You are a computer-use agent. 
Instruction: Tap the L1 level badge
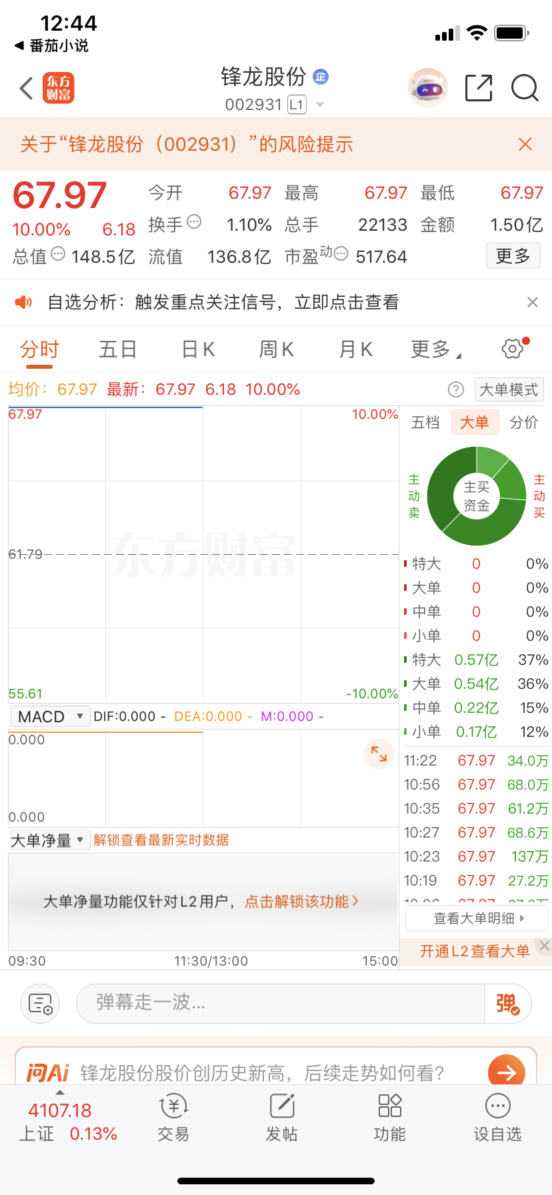tap(297, 105)
